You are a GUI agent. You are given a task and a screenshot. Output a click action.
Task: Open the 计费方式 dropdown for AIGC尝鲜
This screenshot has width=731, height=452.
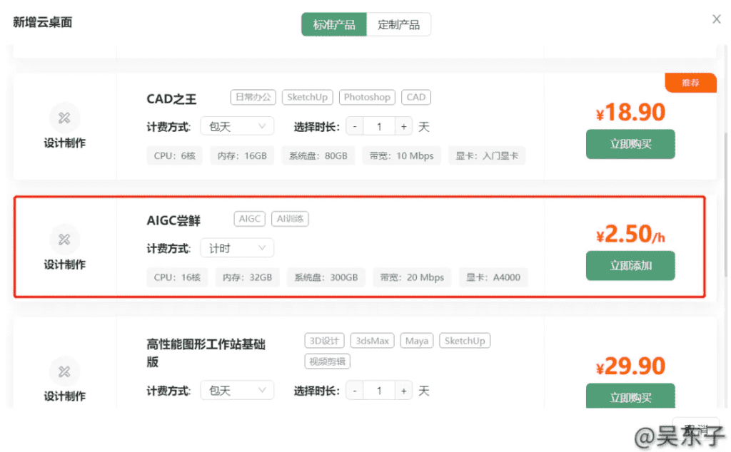[x=236, y=248]
